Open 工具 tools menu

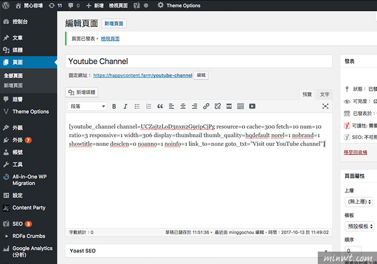click(x=29, y=164)
